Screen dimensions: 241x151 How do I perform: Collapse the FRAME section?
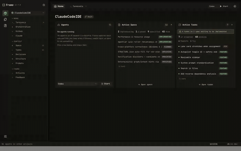[x=16, y=69]
